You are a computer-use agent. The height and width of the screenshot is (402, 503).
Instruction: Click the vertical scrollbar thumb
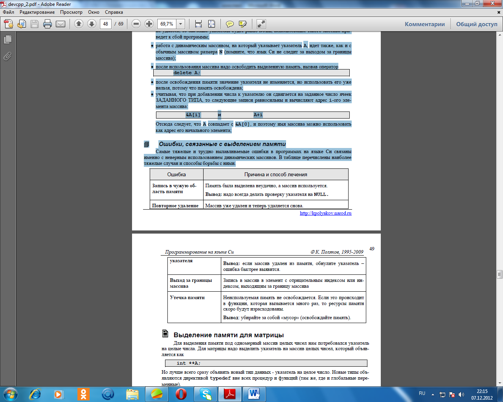(x=500, y=274)
